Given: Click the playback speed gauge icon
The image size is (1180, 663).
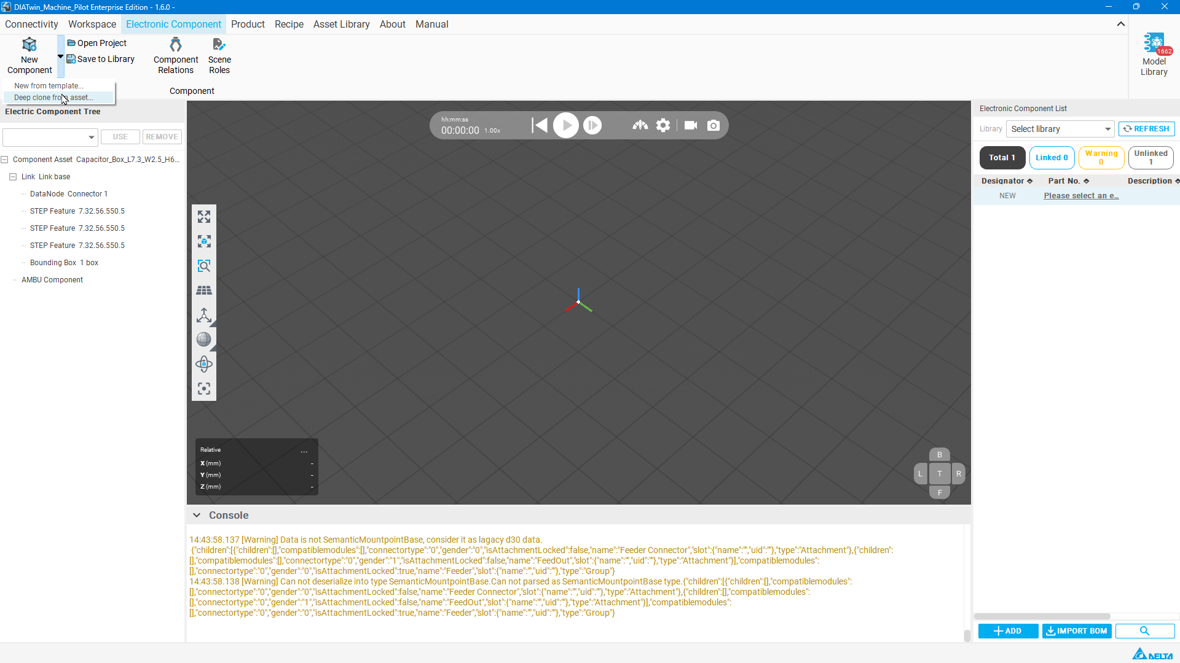Looking at the screenshot, I should [x=640, y=125].
